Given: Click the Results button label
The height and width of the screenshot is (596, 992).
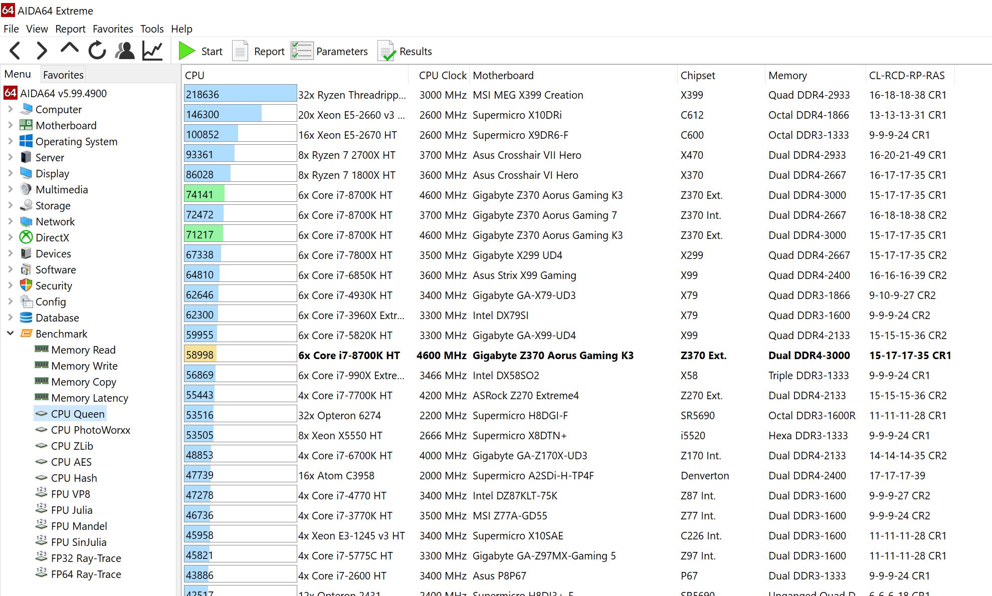Looking at the screenshot, I should tap(416, 51).
